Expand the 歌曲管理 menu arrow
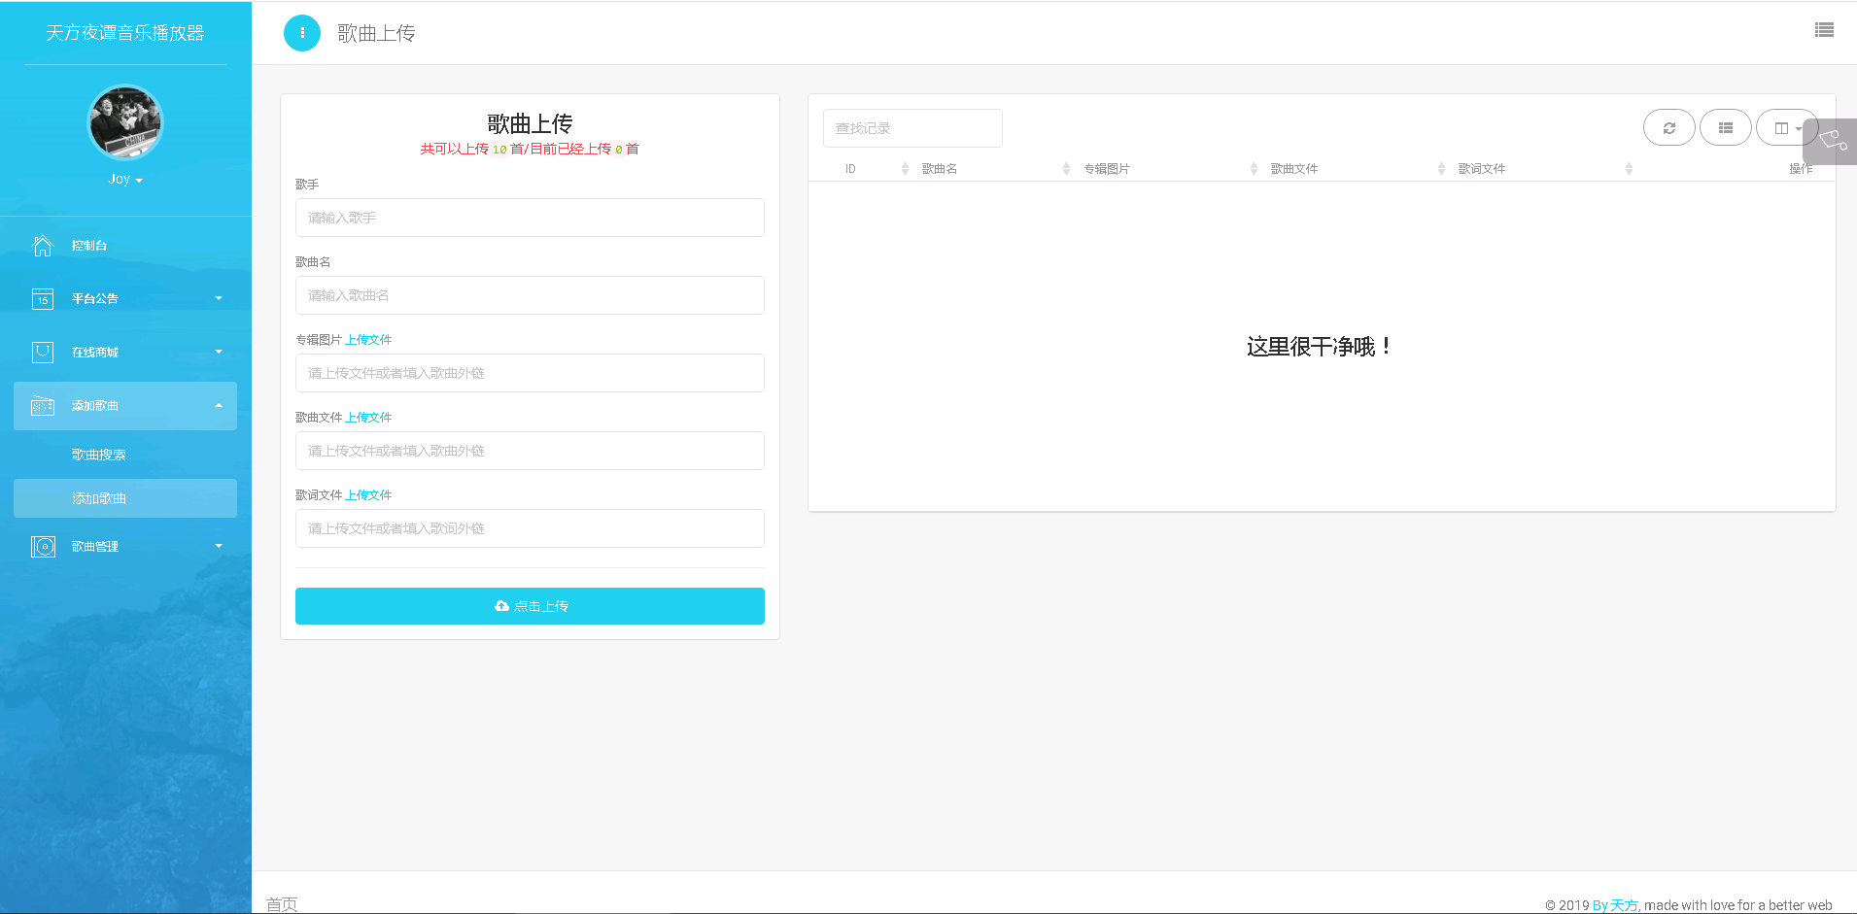Screen dimensions: 1857x914 coord(219,546)
